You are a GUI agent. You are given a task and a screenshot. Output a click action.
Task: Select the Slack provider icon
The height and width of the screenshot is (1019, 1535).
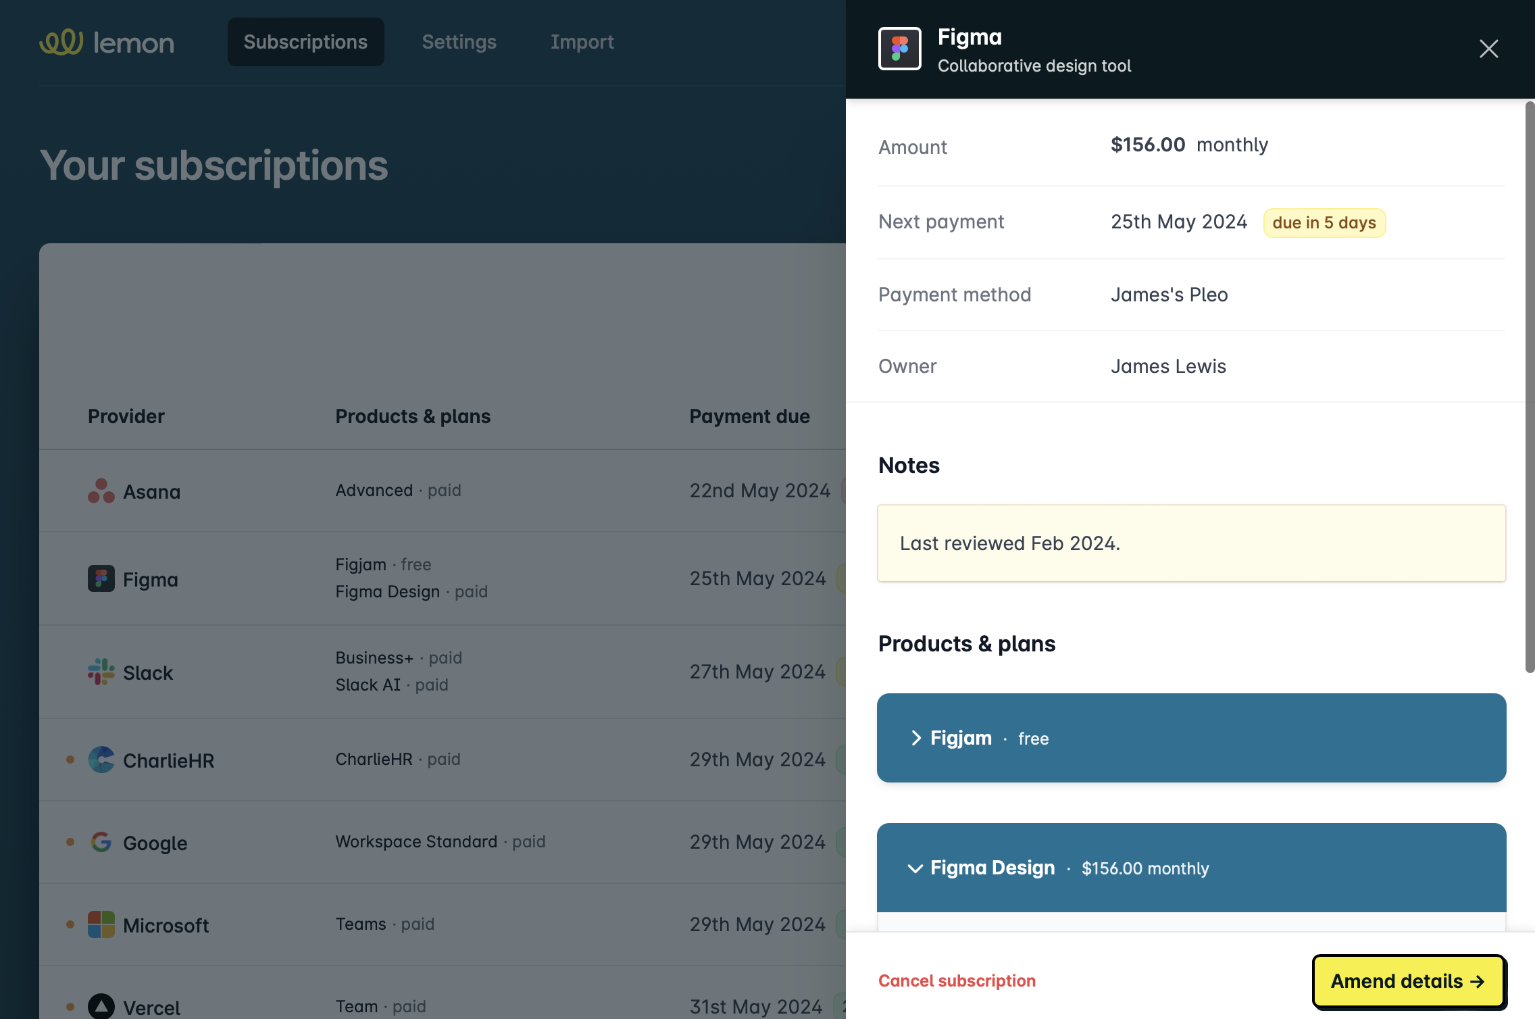(101, 672)
